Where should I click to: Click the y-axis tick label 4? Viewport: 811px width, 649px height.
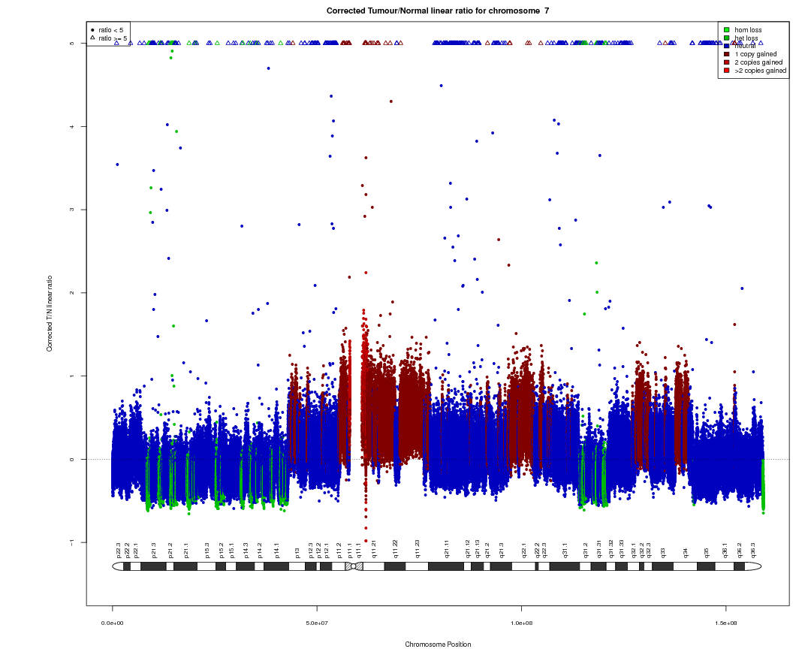(x=71, y=127)
